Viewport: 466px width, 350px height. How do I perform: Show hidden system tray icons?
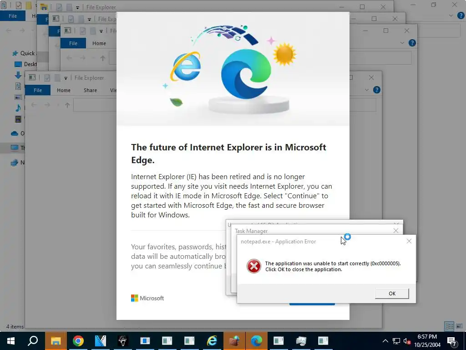point(385,341)
